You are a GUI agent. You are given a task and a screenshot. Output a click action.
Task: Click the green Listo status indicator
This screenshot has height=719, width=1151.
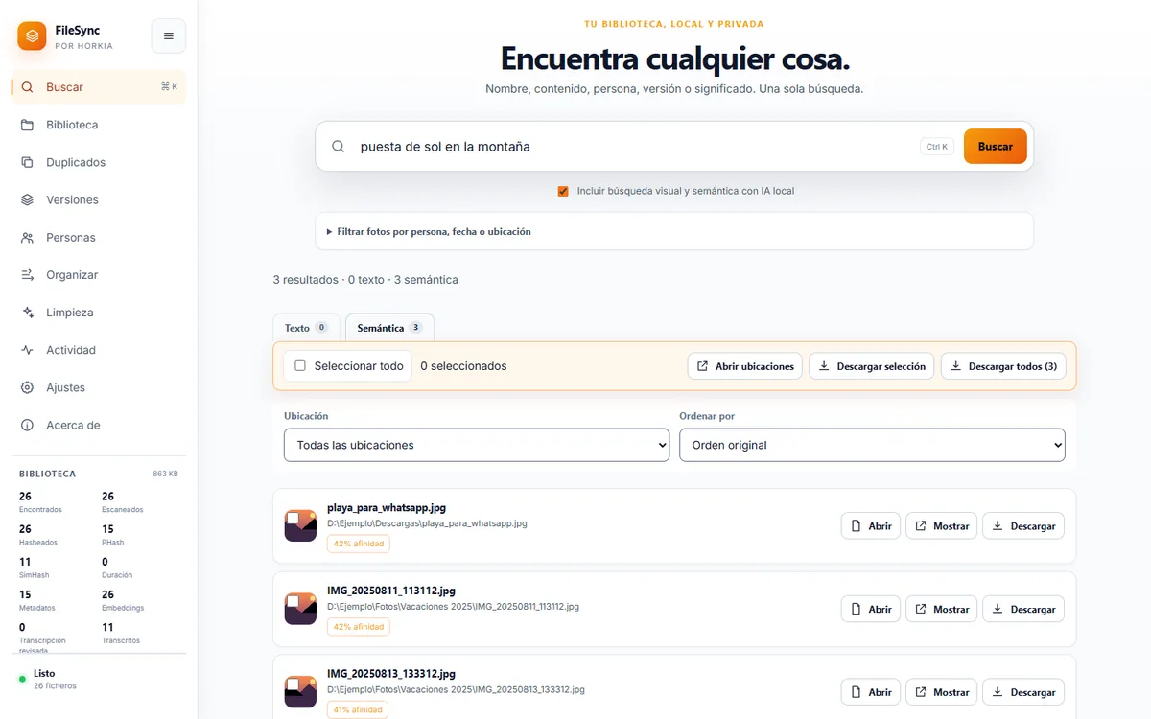point(22,679)
